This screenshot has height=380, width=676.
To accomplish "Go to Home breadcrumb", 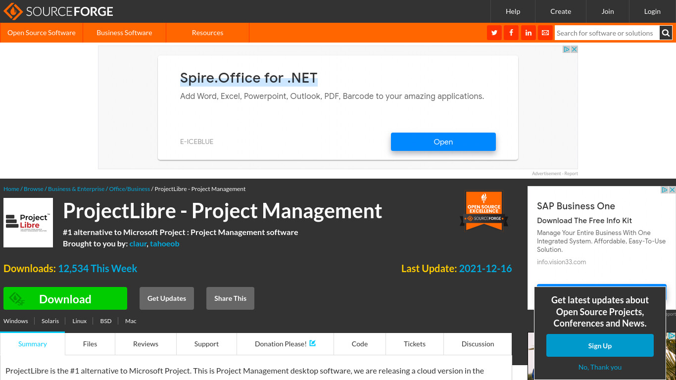I will 11,189.
